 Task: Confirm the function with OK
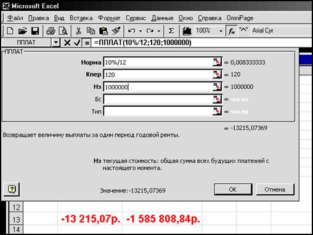(x=233, y=189)
